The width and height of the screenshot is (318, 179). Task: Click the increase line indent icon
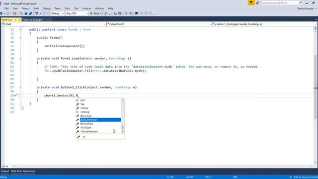click(120, 13)
